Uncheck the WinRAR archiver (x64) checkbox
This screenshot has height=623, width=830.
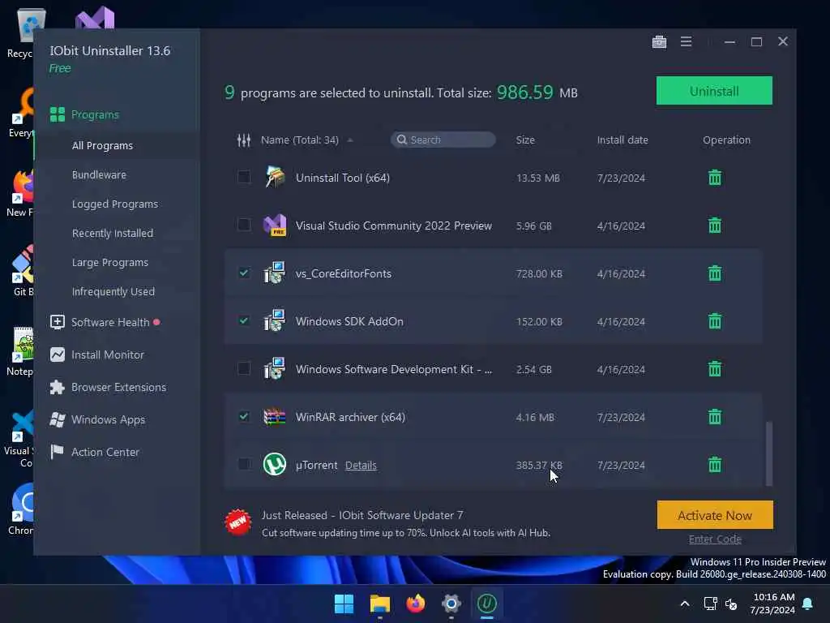tap(244, 416)
